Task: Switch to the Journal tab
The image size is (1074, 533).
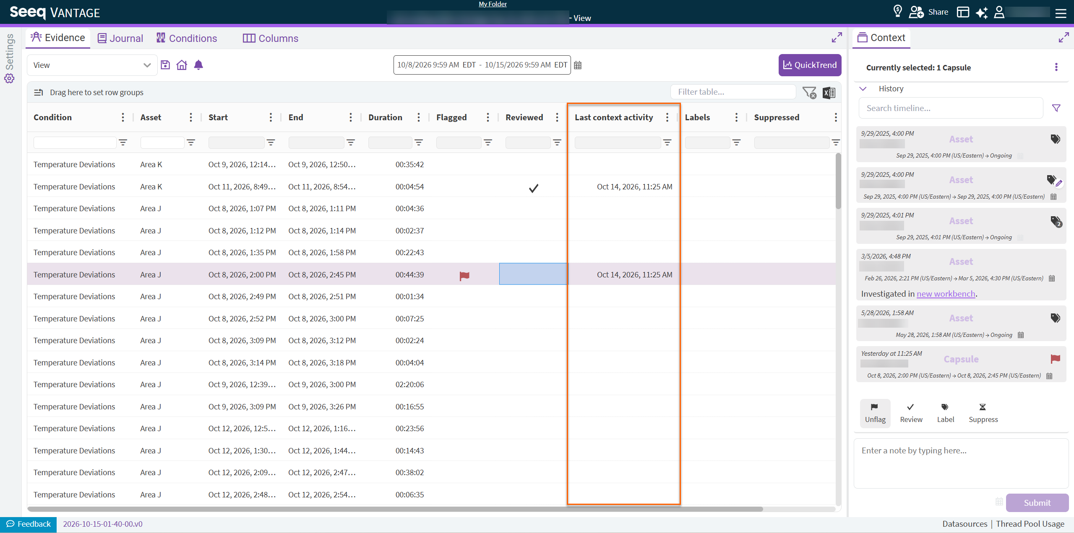Action: tap(120, 38)
